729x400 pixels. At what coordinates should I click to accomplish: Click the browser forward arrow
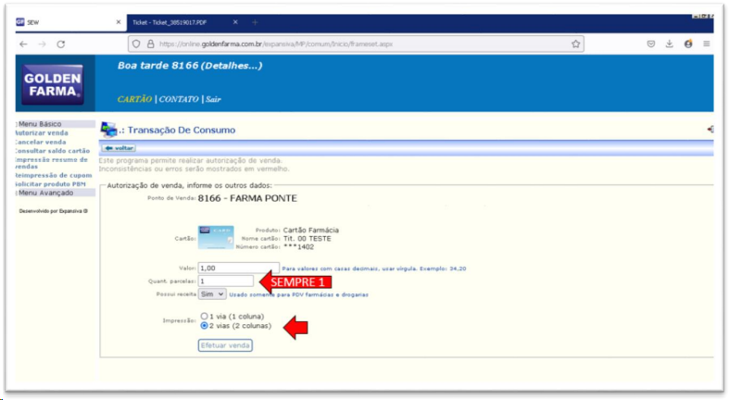pos(43,44)
